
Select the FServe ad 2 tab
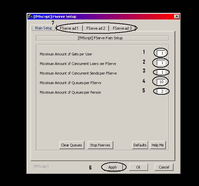[96, 28]
